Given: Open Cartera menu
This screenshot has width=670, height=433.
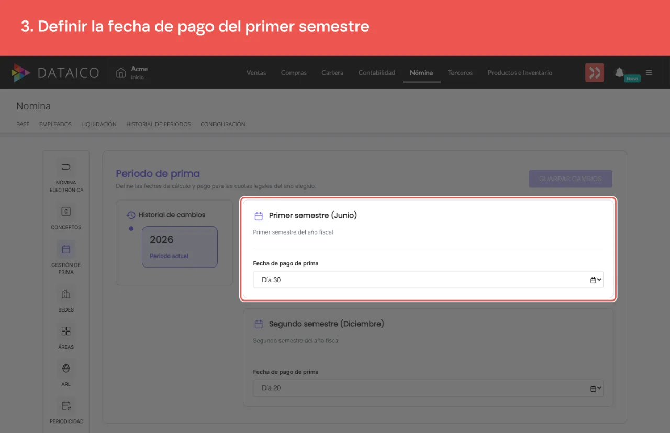Looking at the screenshot, I should (x=332, y=73).
